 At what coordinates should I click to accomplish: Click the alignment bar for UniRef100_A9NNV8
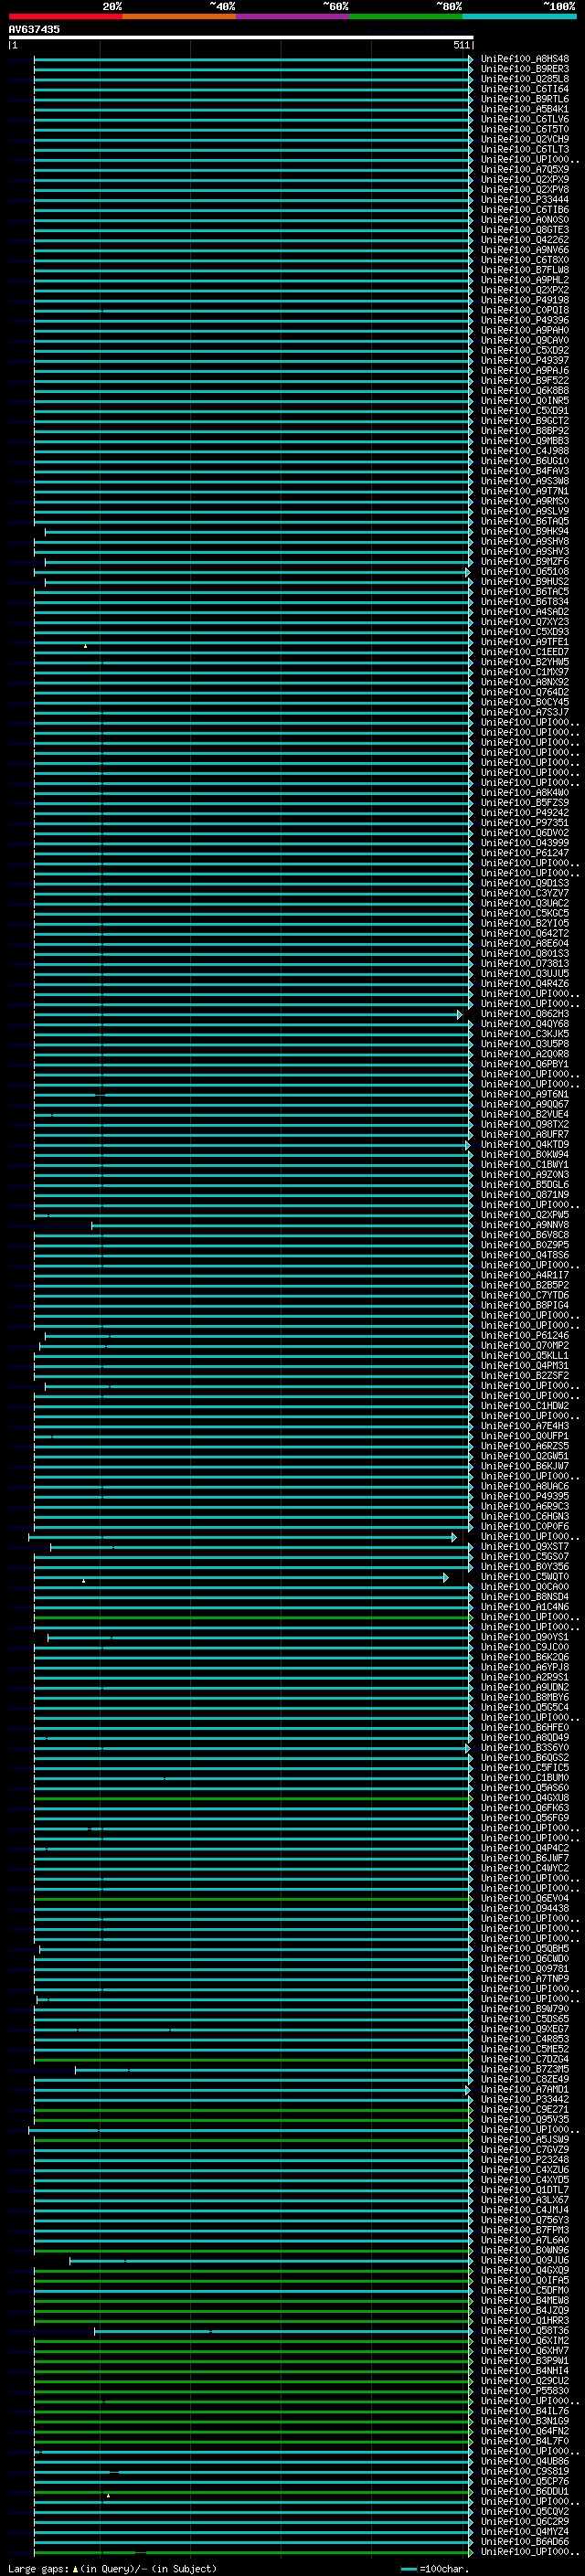click(282, 1225)
